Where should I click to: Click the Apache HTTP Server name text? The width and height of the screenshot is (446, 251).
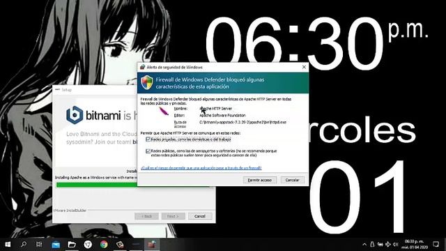(x=216, y=109)
